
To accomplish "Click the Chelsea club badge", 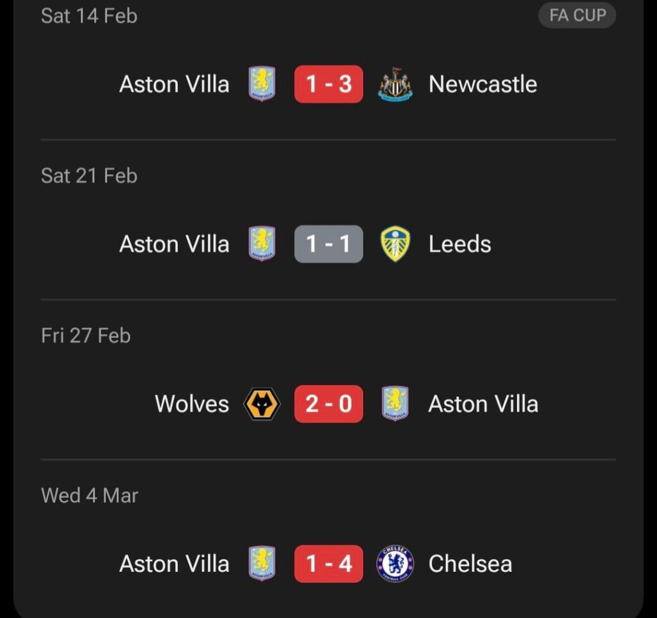I will click(x=396, y=563).
